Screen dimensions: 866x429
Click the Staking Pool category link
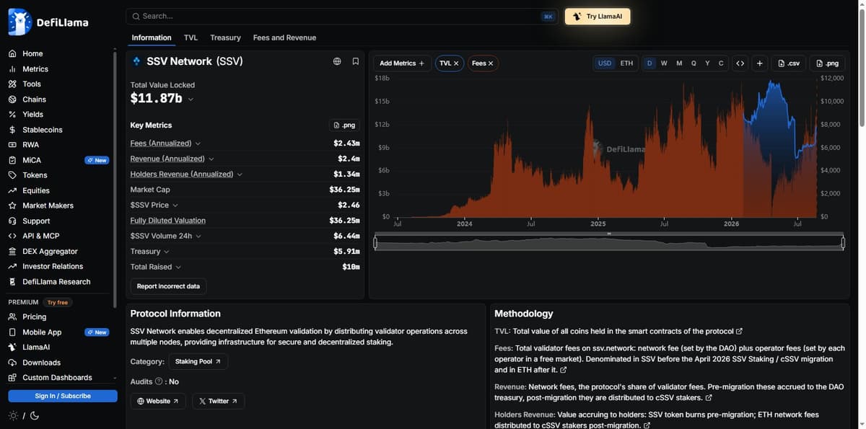click(198, 361)
